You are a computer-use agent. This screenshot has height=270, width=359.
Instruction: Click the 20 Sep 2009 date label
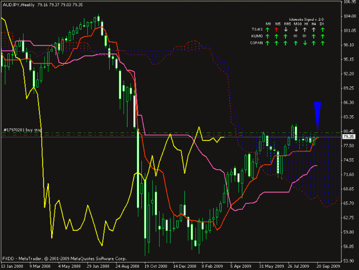[329, 267]
